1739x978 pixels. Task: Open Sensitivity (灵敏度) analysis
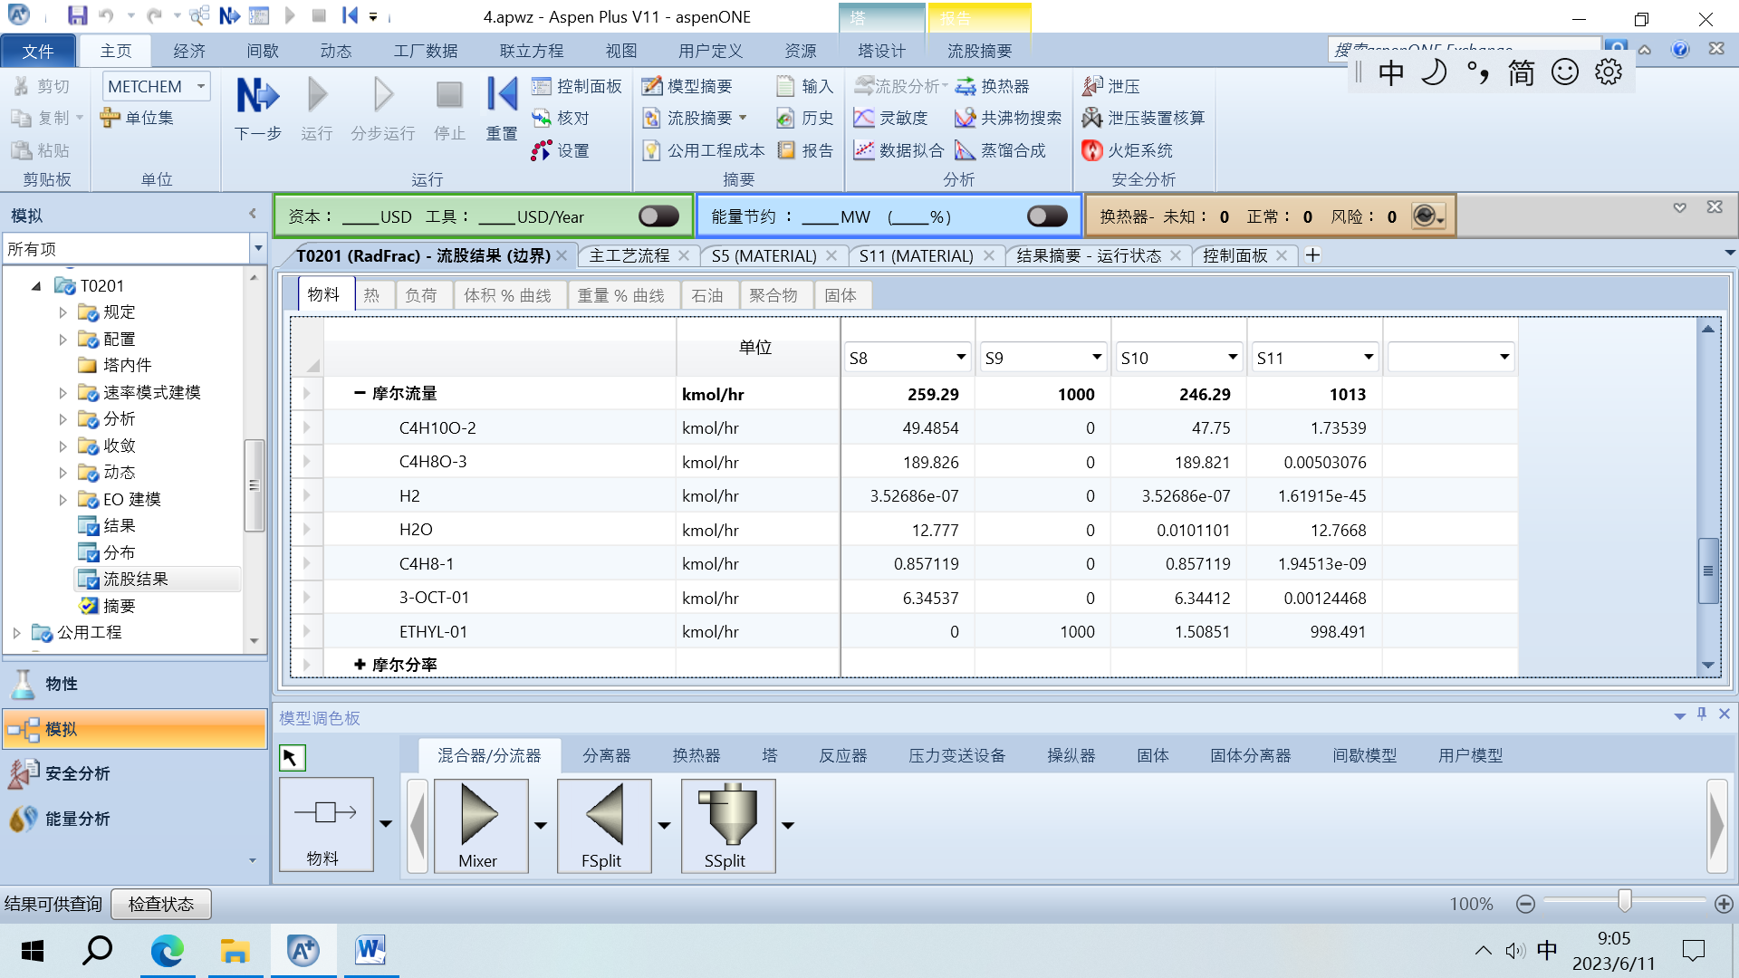point(891,118)
